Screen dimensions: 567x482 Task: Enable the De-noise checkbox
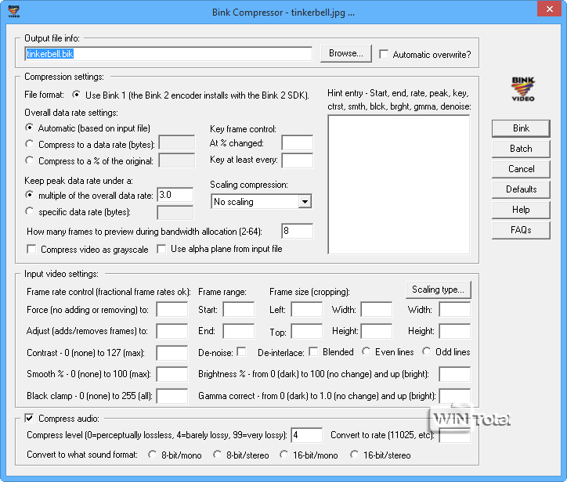coord(241,351)
